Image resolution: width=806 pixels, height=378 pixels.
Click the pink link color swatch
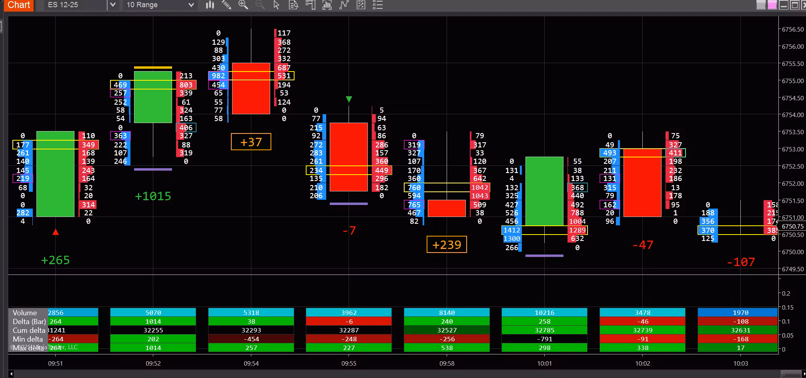tap(772, 5)
